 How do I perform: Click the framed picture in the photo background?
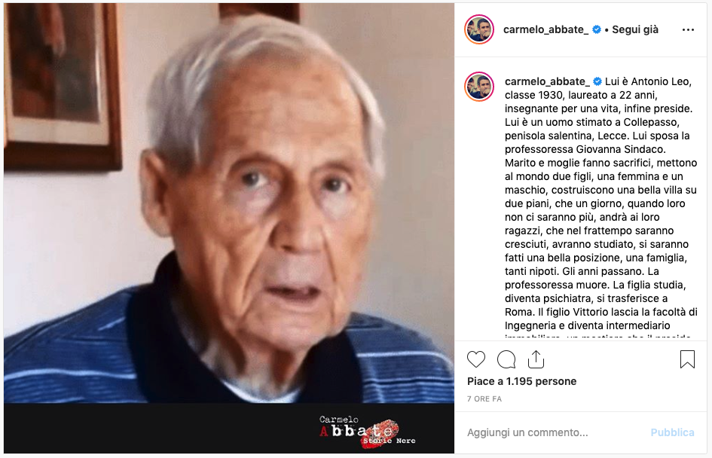(x=61, y=84)
